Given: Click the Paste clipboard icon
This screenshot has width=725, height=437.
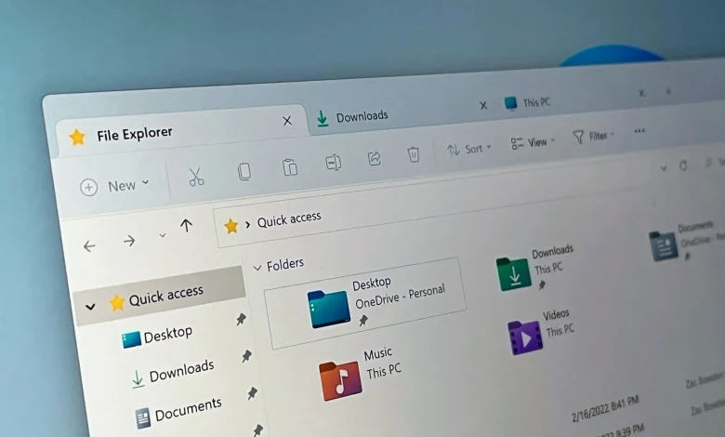Looking at the screenshot, I should coord(290,167).
